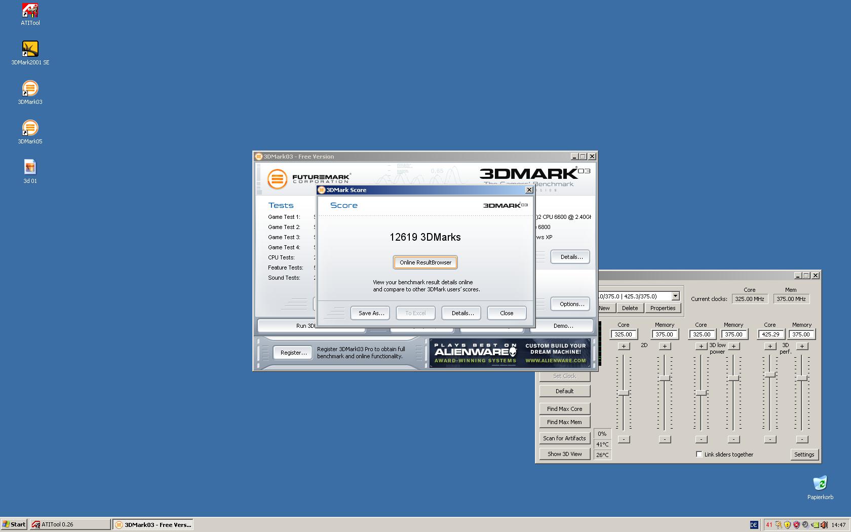The height and width of the screenshot is (532, 851).
Task: Click Show 3D View in ATITool
Action: coord(564,454)
